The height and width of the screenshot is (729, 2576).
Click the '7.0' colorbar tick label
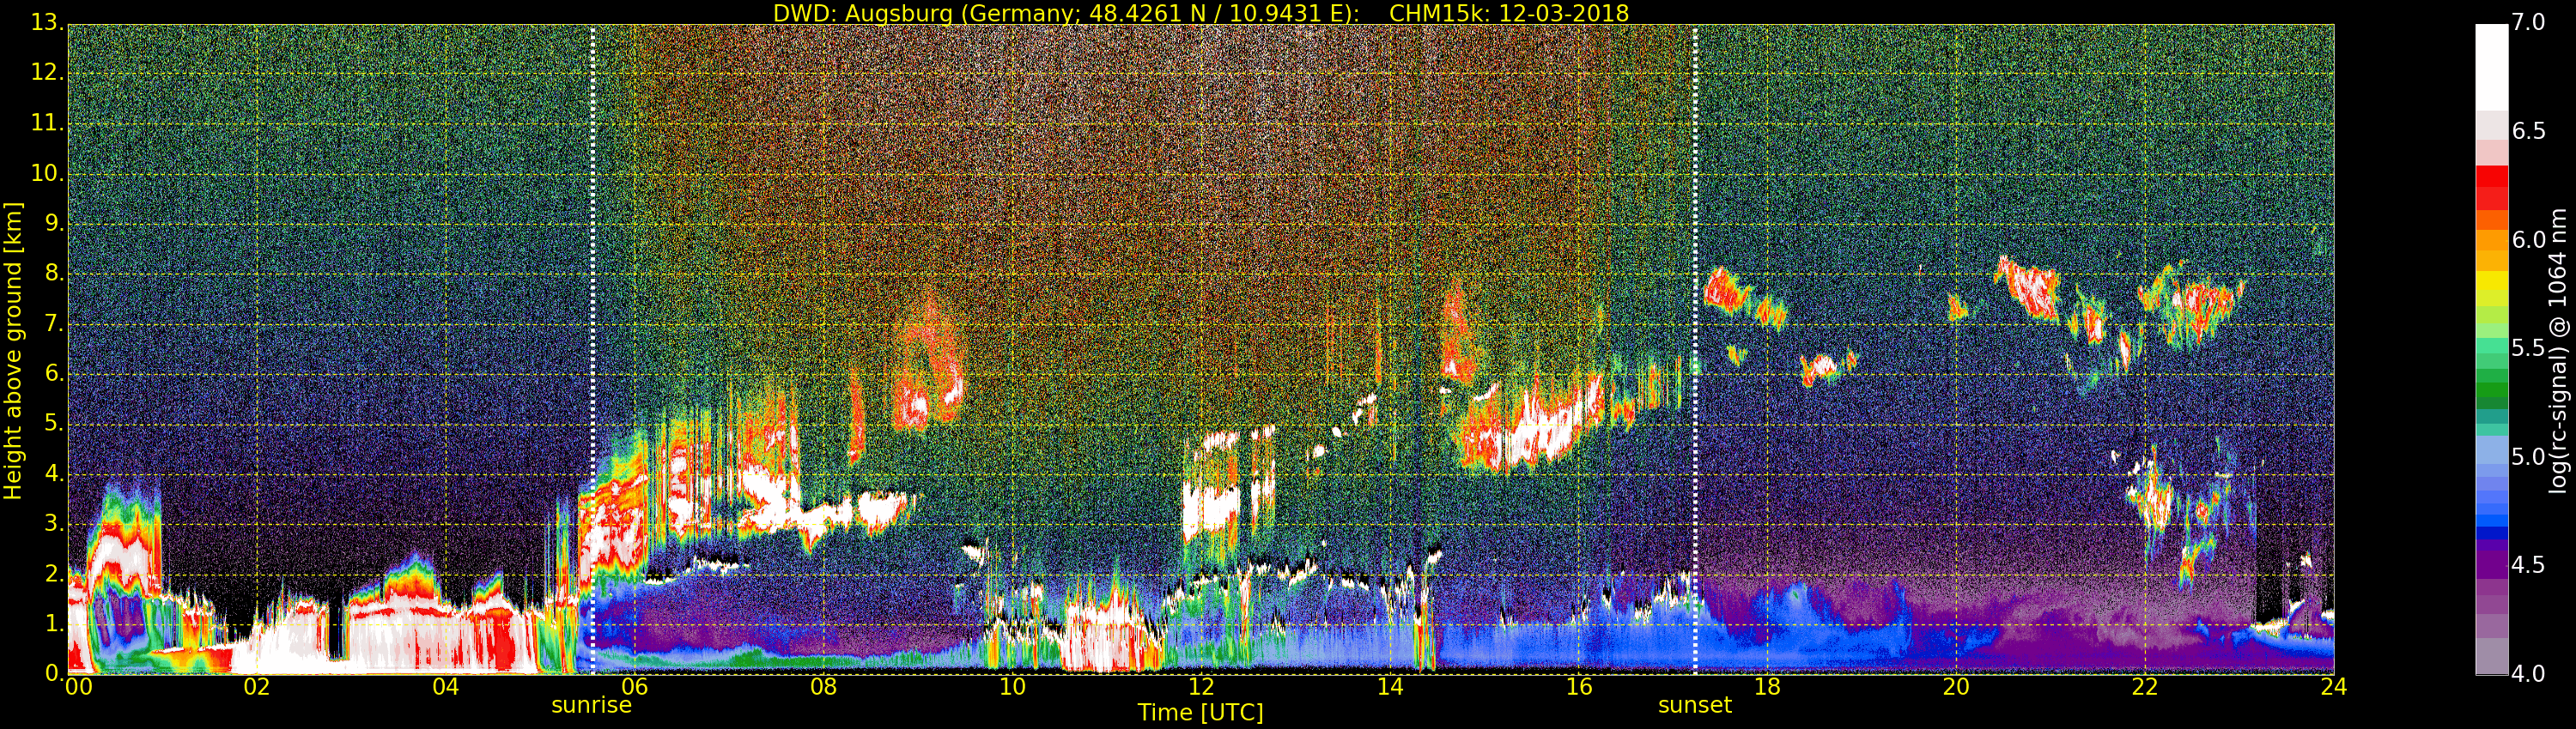pyautogui.click(x=2528, y=22)
